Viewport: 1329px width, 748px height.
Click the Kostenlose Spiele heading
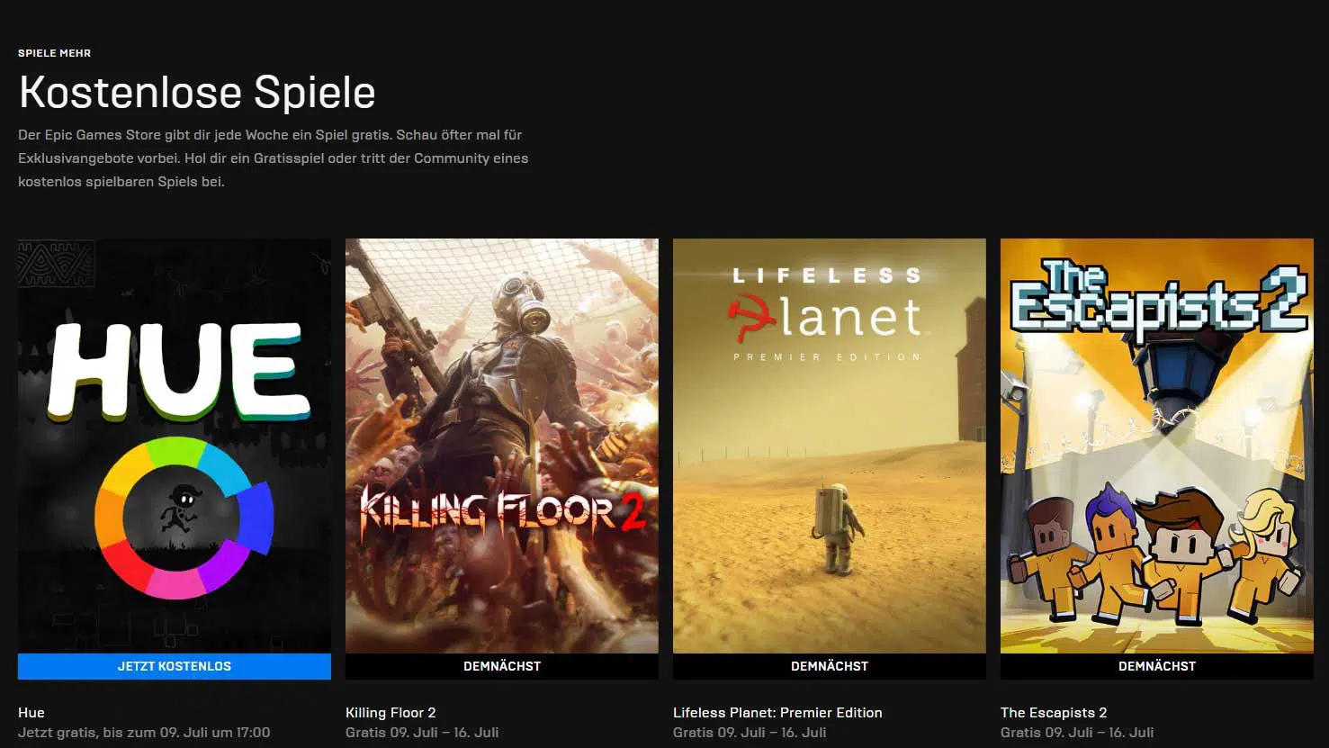(197, 92)
